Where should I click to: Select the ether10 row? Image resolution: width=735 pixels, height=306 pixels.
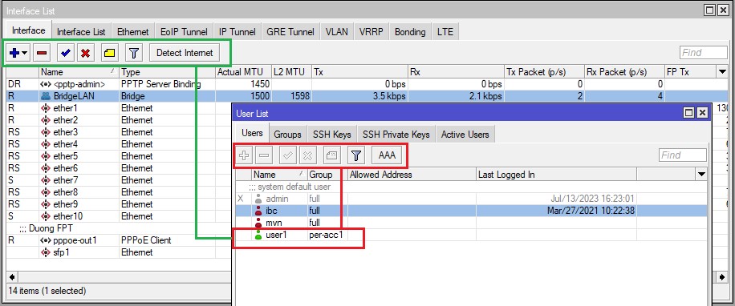pos(119,216)
